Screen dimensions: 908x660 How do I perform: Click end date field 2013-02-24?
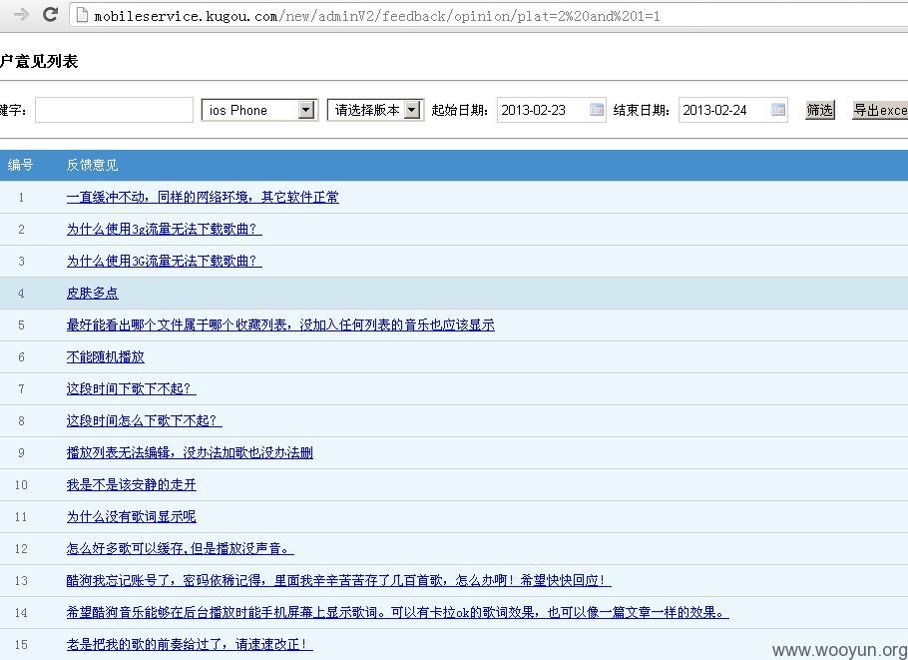[733, 110]
